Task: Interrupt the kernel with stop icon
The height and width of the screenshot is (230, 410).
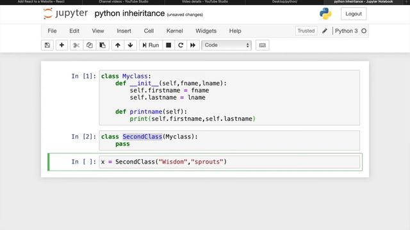Action: coord(168,45)
